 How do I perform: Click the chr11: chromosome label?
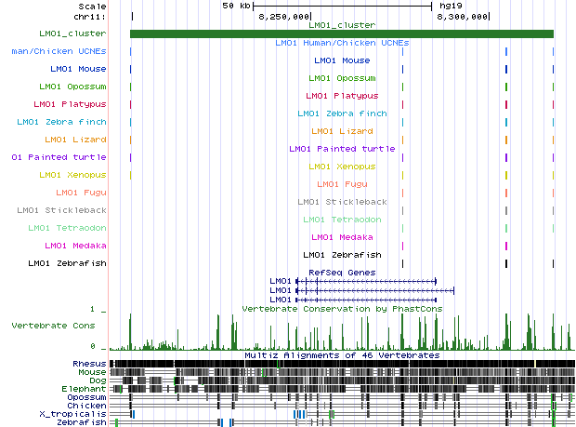coord(89,17)
